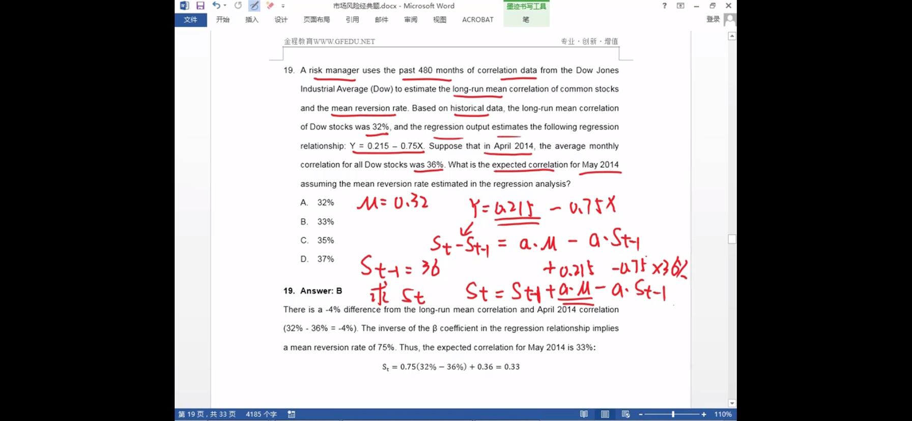The width and height of the screenshot is (912, 421).
Task: Click the Redo/Repeat icon
Action: tap(238, 6)
